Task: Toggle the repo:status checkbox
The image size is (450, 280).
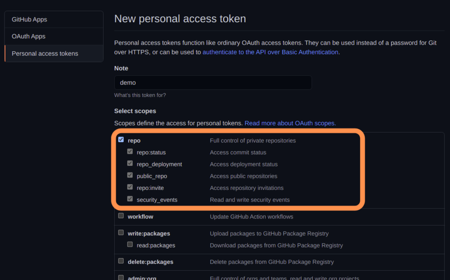Action: (x=130, y=152)
